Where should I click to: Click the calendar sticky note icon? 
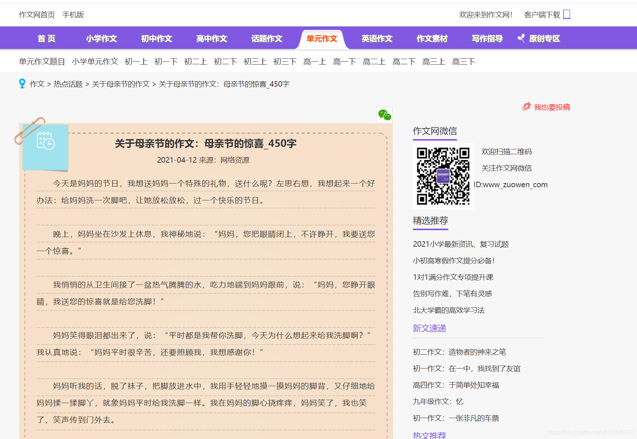coord(46,147)
